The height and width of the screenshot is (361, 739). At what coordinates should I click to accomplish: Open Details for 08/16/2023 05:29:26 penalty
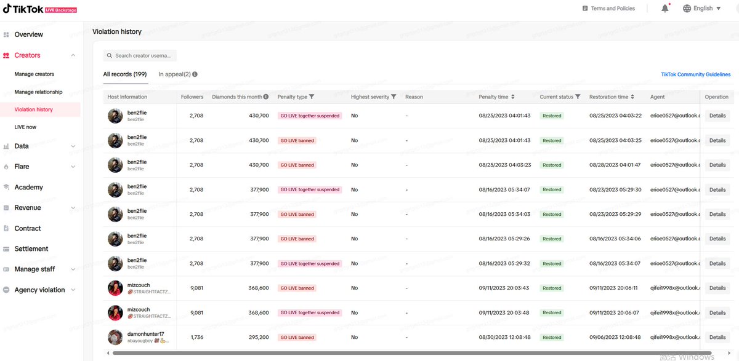[x=717, y=239]
